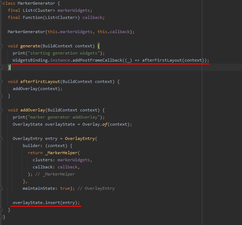Click 'BuildContext' in addOverlay's parameters
Image resolution: width=242 pixels, height=225 pixels.
point(62,110)
